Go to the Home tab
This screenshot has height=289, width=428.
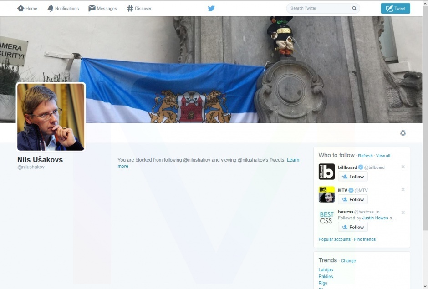27,8
